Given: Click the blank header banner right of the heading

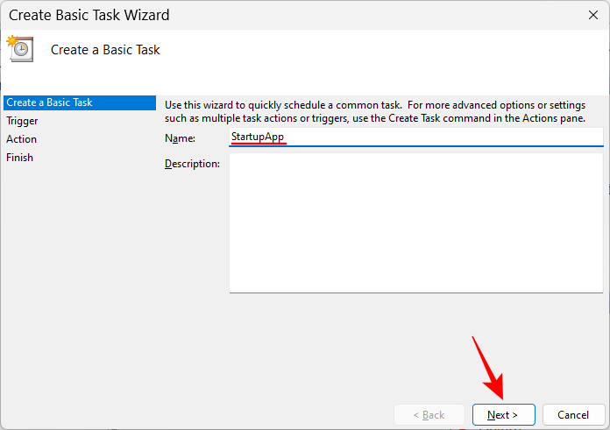Looking at the screenshot, I should pos(394,50).
